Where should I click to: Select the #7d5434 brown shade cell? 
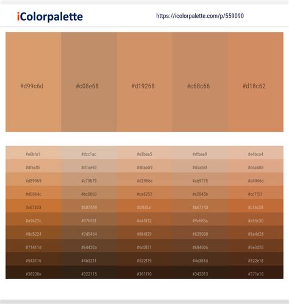(x=89, y=233)
